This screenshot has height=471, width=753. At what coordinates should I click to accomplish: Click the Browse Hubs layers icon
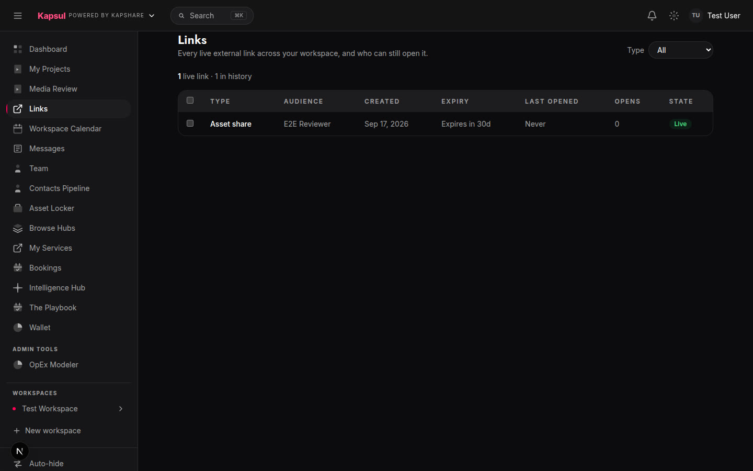[18, 228]
